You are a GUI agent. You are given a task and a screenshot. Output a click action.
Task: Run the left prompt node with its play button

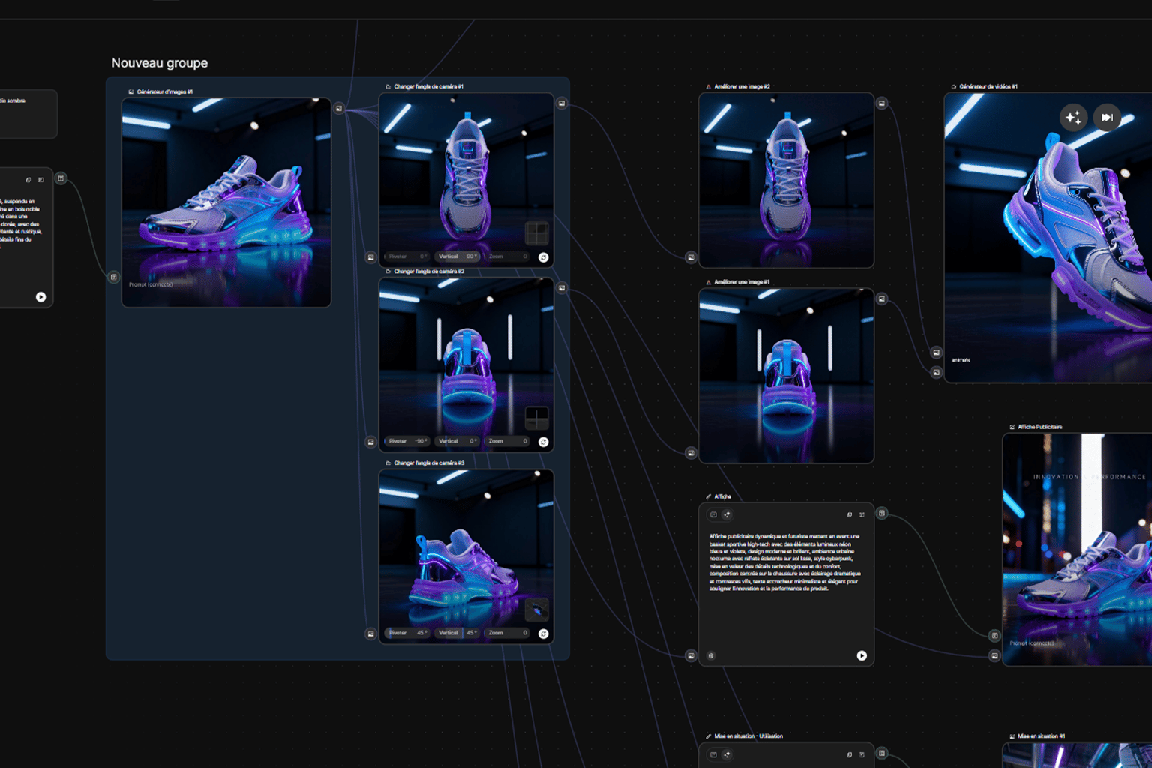coord(40,297)
